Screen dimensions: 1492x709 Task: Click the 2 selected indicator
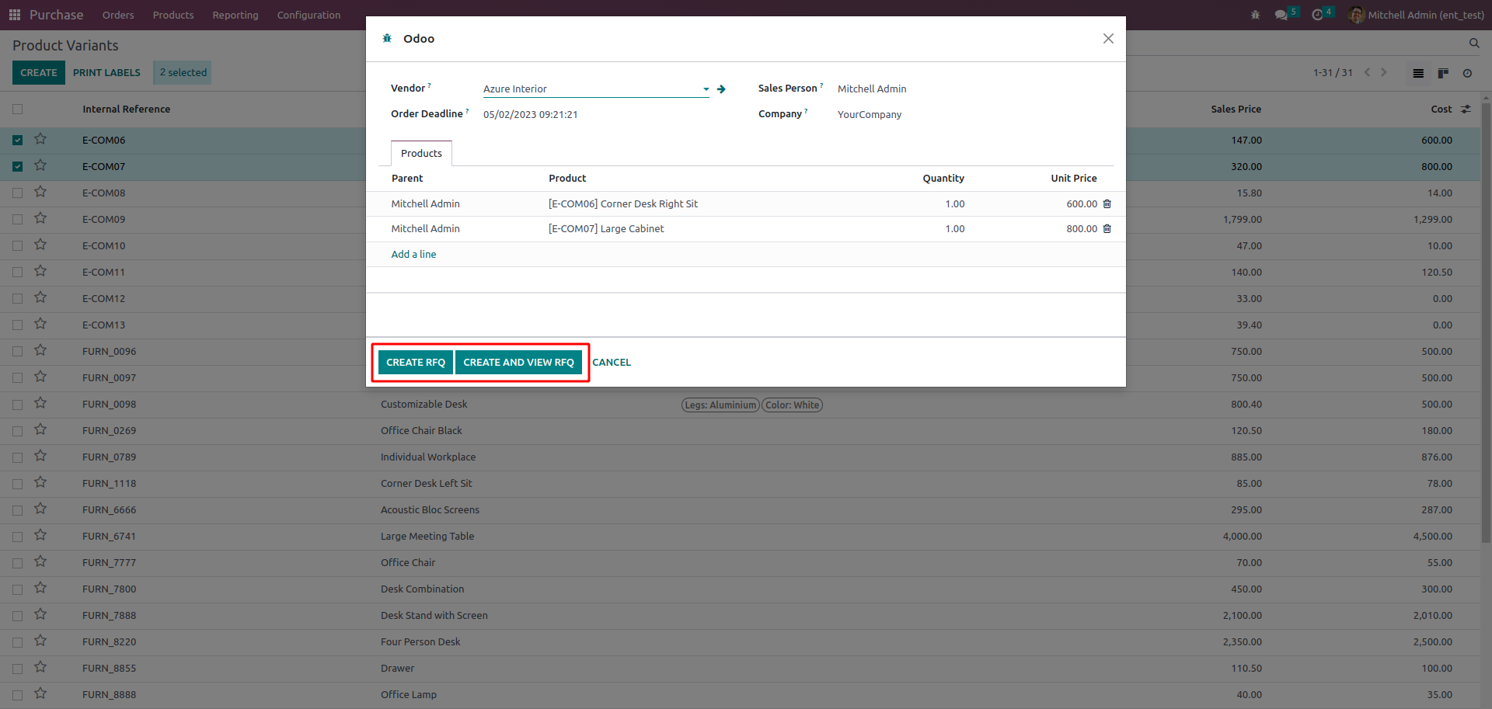pos(183,72)
